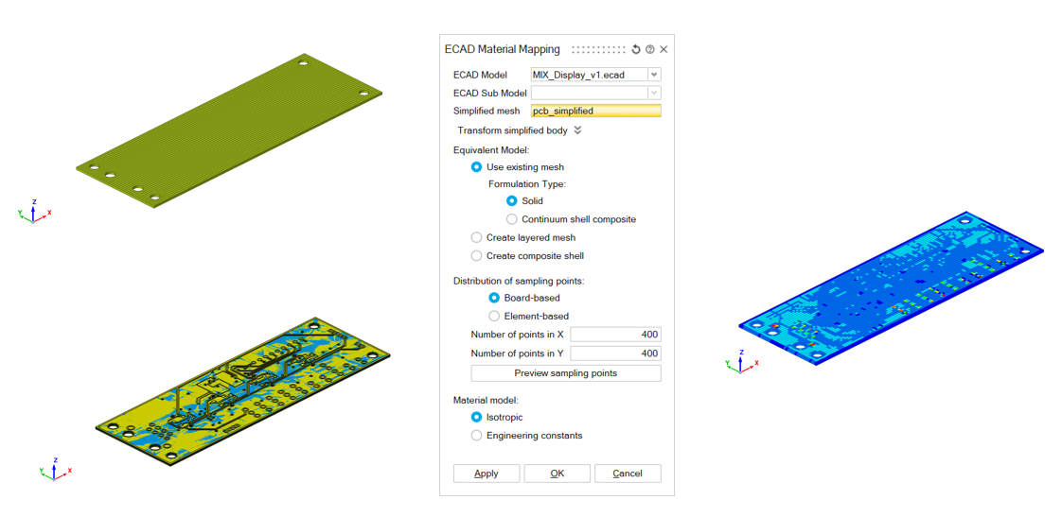Open the ECAD Sub Model dropdown
The image size is (1062, 517).
[654, 93]
